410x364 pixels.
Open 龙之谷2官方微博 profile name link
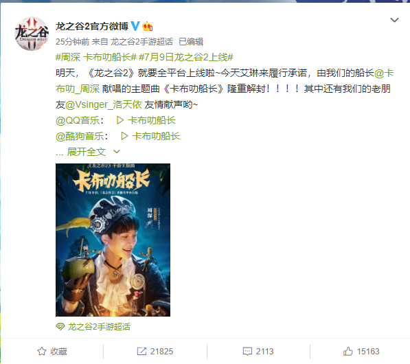pyautogui.click(x=92, y=26)
